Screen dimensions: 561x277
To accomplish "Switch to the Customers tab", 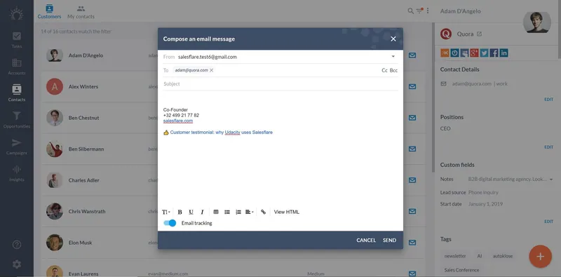I will click(x=49, y=13).
